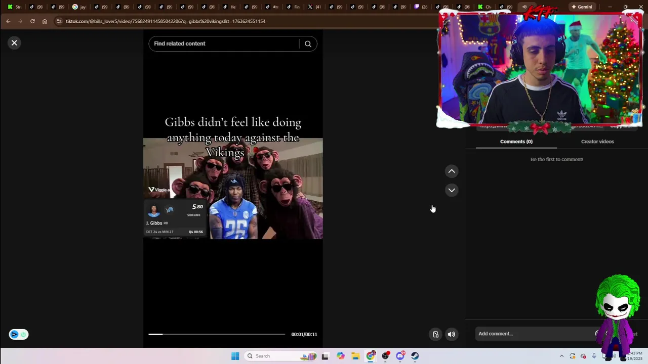Go to the next video with down chevron

click(x=452, y=190)
